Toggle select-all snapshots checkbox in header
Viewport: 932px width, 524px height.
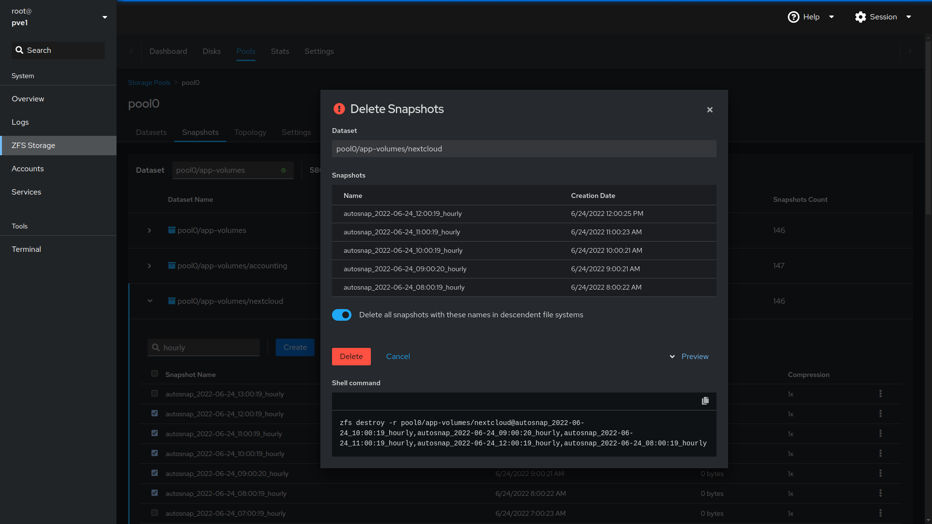tap(154, 374)
